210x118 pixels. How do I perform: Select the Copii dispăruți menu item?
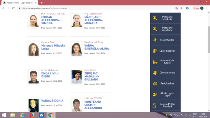(165, 51)
